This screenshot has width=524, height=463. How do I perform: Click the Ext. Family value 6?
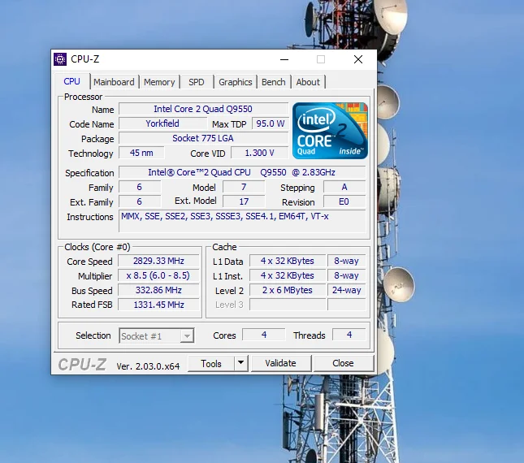140,201
